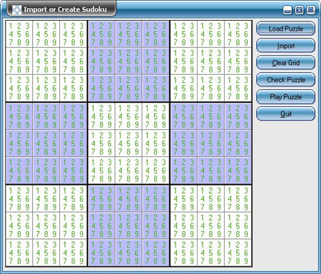
Task: Select candidate 7 in row 3, column 7 cell
Action: [175, 96]
